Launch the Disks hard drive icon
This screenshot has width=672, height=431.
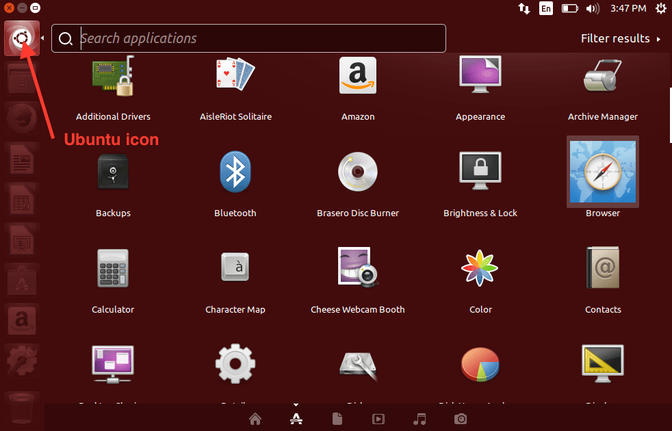pyautogui.click(x=358, y=367)
